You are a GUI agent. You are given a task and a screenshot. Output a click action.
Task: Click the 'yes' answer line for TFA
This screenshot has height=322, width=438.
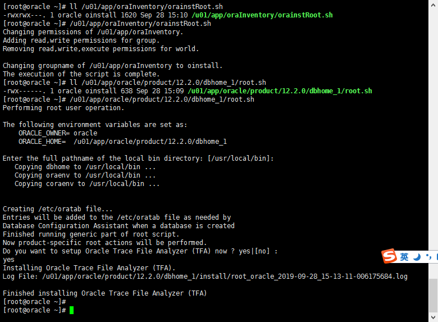[8, 260]
